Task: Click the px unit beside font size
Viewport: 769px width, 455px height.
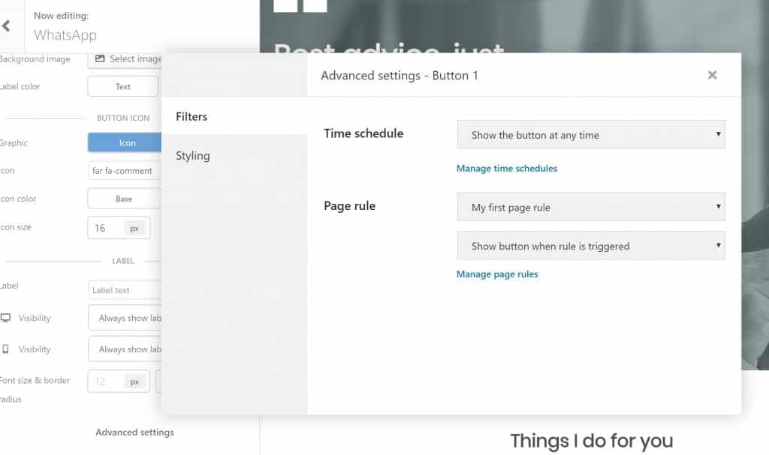Action: 134,382
